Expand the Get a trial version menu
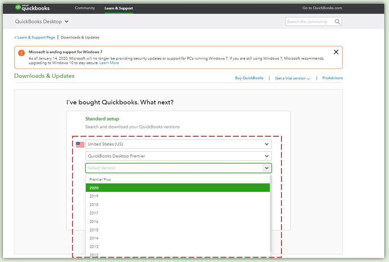This screenshot has height=262, width=389. pos(292,78)
